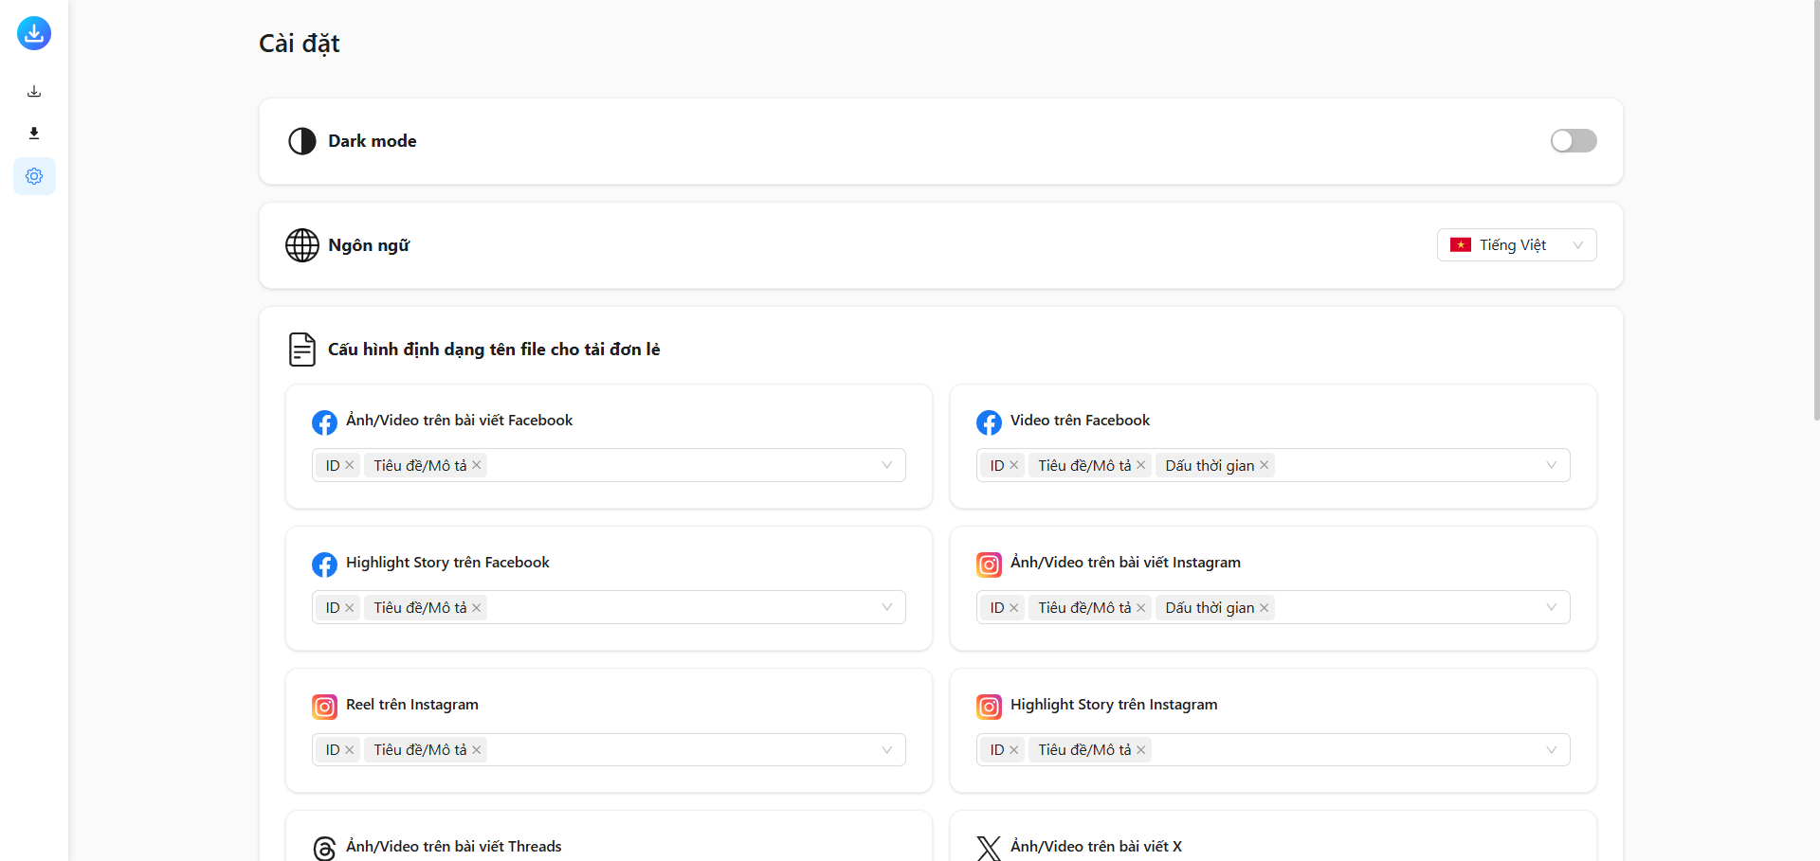Expand filename dropdown for Ảnh/Video trên bài viết Instagram
The image size is (1820, 861).
point(1552,607)
